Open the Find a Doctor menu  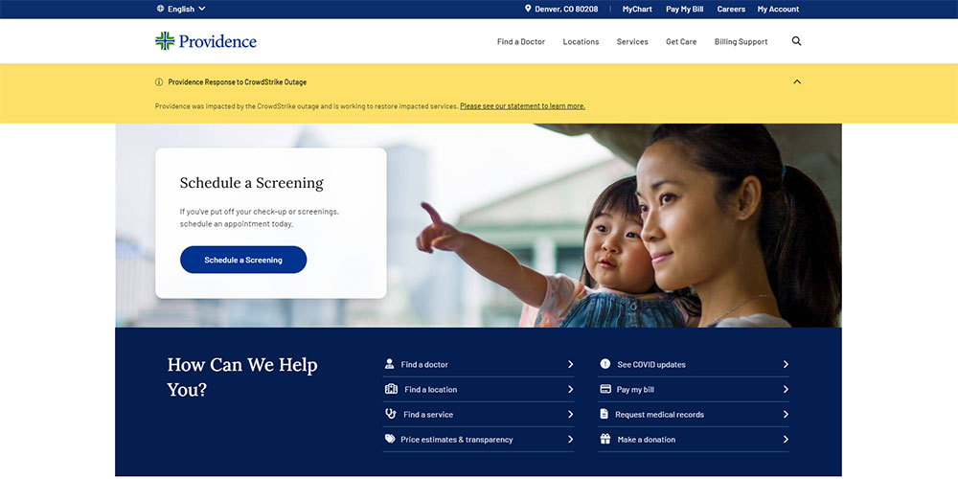tap(520, 41)
